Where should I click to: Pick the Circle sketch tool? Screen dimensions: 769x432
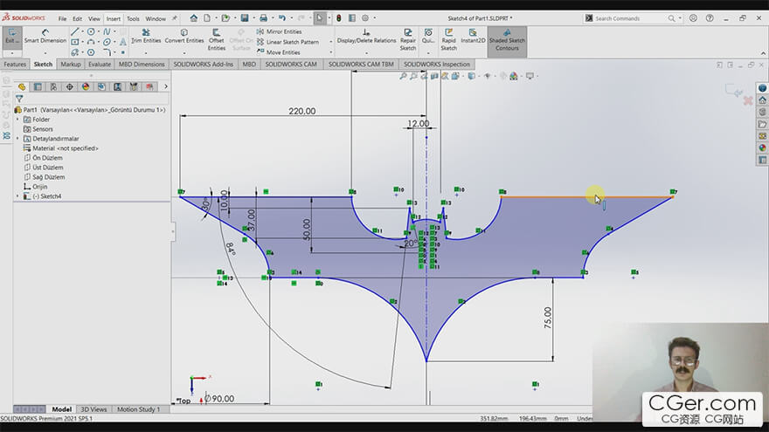click(91, 31)
